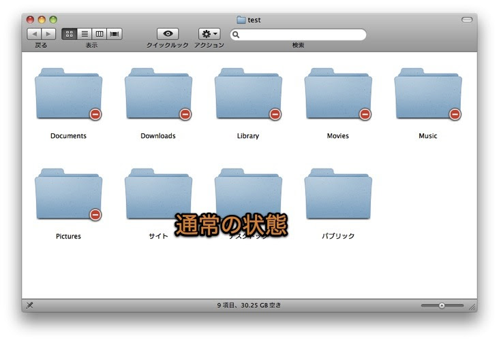Zoom the window with the green button

click(x=53, y=20)
